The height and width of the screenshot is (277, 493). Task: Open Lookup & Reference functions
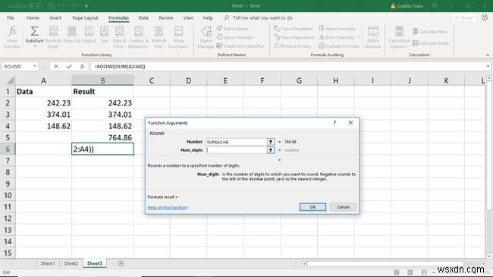139,37
